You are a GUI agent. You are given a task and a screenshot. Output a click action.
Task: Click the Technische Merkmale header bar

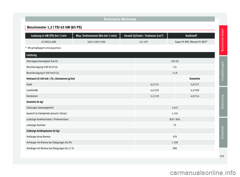coord(120,19)
